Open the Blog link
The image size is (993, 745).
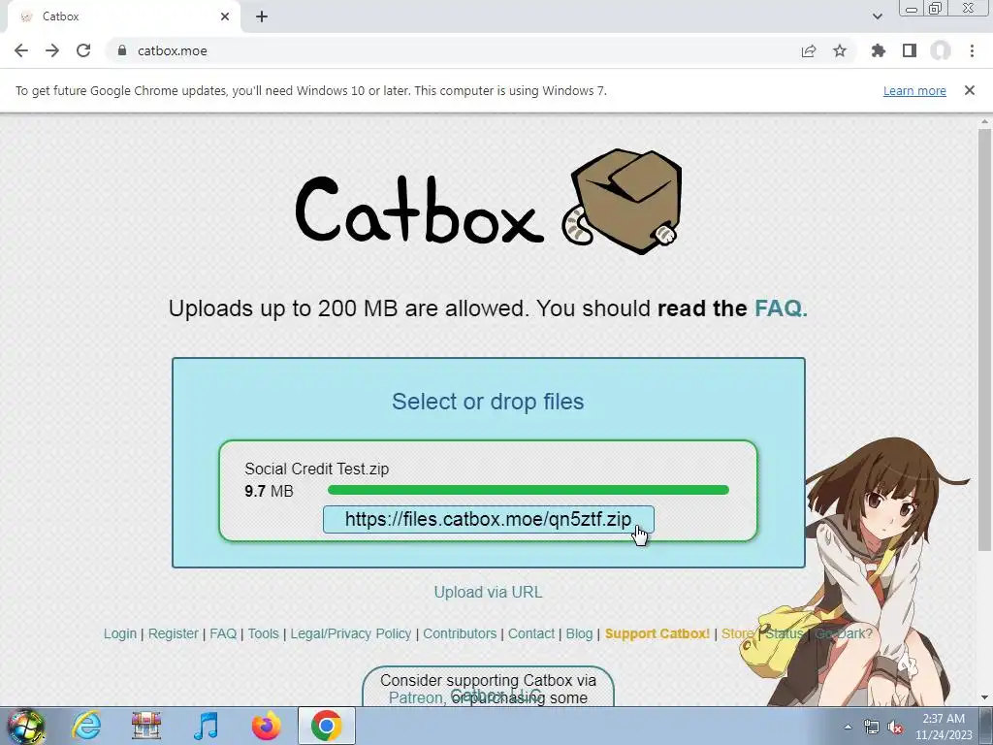coord(579,633)
